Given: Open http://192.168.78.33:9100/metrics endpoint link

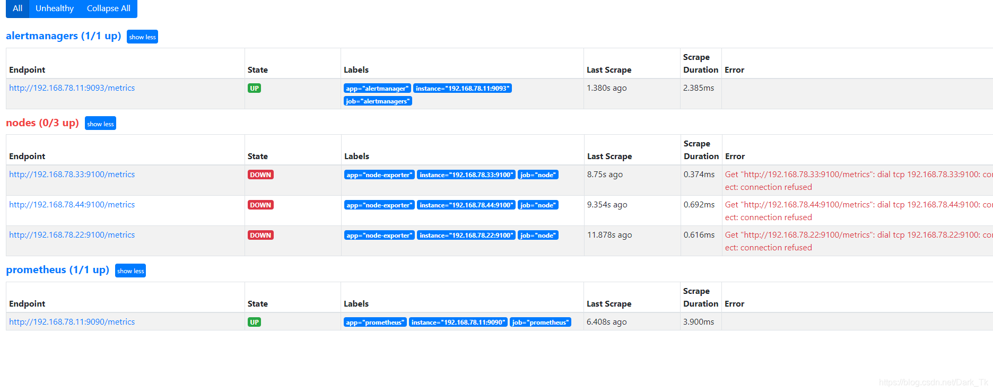Looking at the screenshot, I should (72, 175).
